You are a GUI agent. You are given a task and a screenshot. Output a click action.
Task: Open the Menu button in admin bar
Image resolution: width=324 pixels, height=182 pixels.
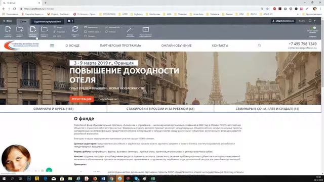[x=8, y=21]
